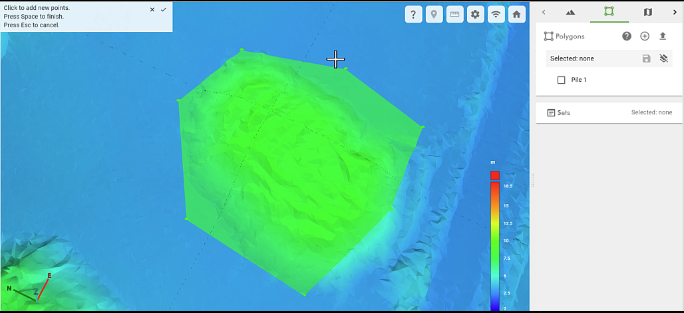Click the red swatch atop elevation legend
This screenshot has width=684, height=313.
coord(494,175)
